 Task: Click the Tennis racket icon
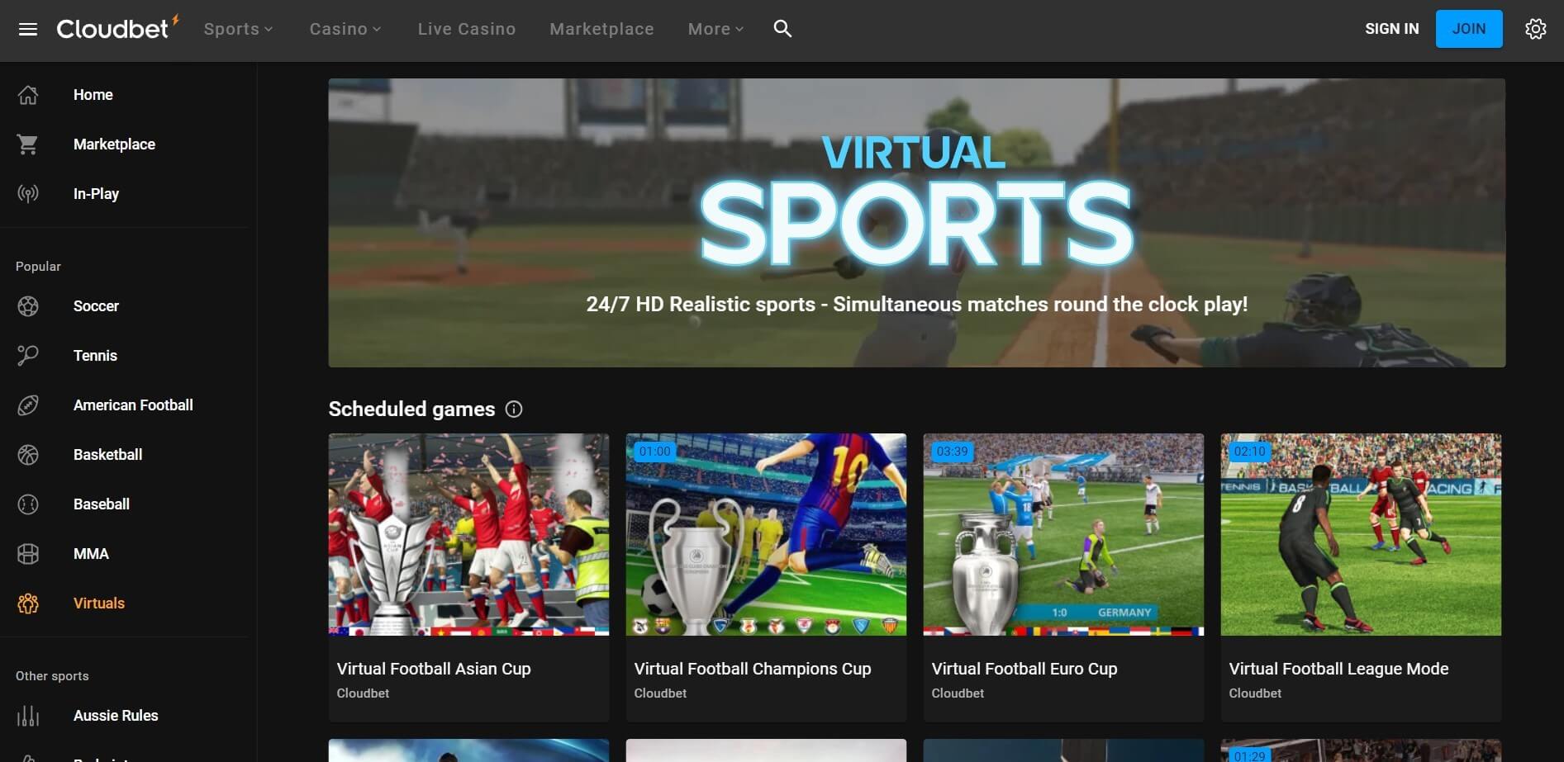(x=28, y=356)
